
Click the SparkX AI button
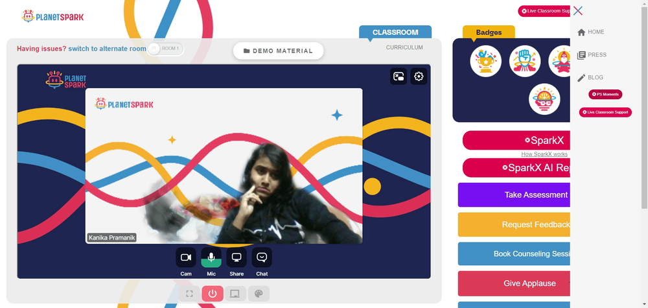516,168
